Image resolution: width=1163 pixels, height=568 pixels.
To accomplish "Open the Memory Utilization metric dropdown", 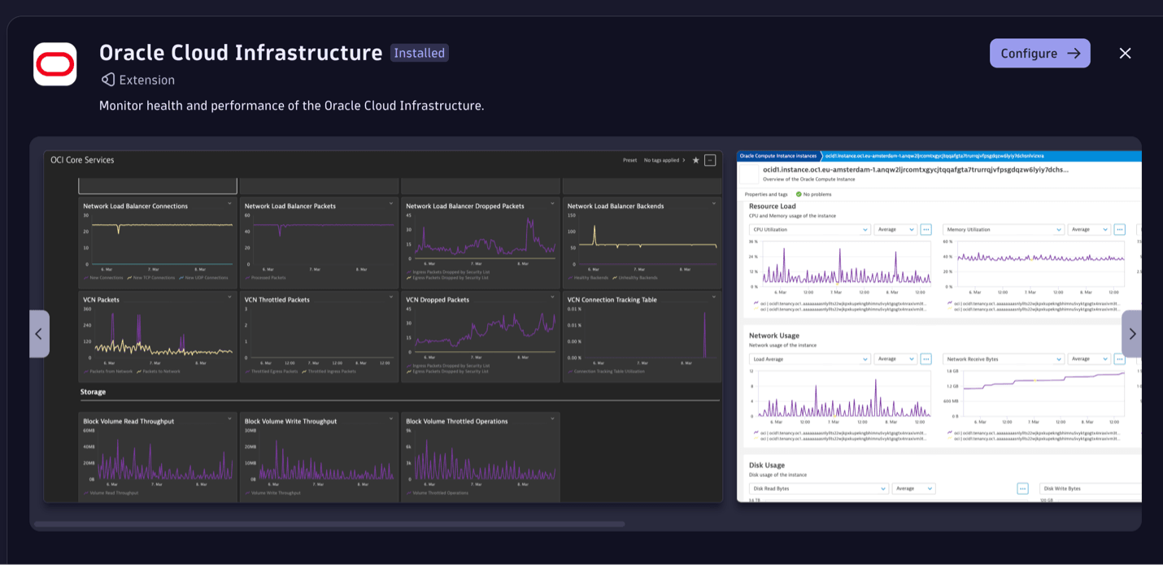I will (x=1003, y=230).
